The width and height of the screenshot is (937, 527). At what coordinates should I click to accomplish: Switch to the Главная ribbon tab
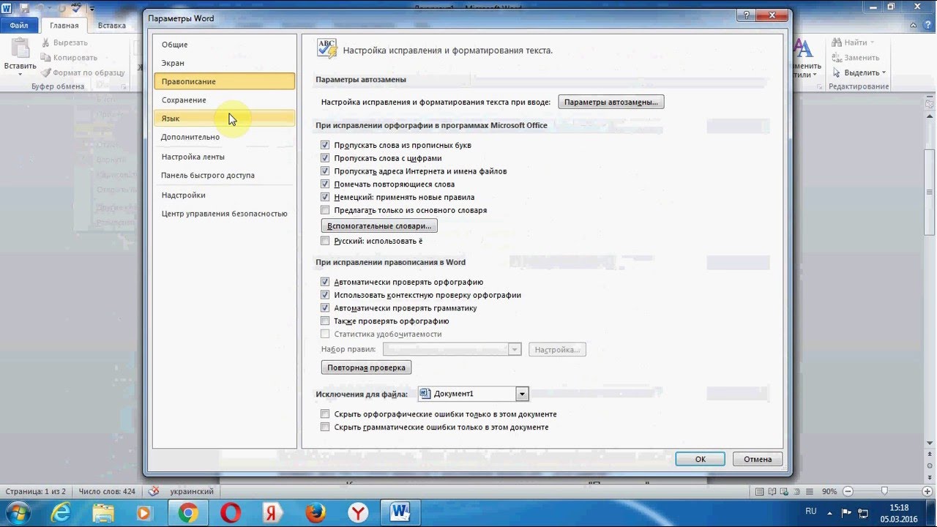[x=64, y=26]
